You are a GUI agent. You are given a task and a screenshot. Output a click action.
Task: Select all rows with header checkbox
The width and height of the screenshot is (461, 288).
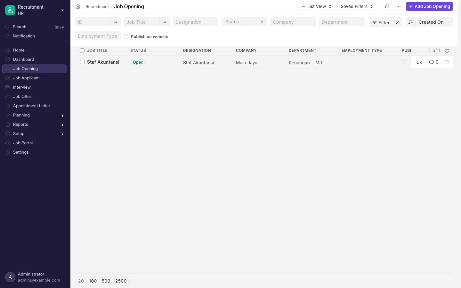[82, 51]
